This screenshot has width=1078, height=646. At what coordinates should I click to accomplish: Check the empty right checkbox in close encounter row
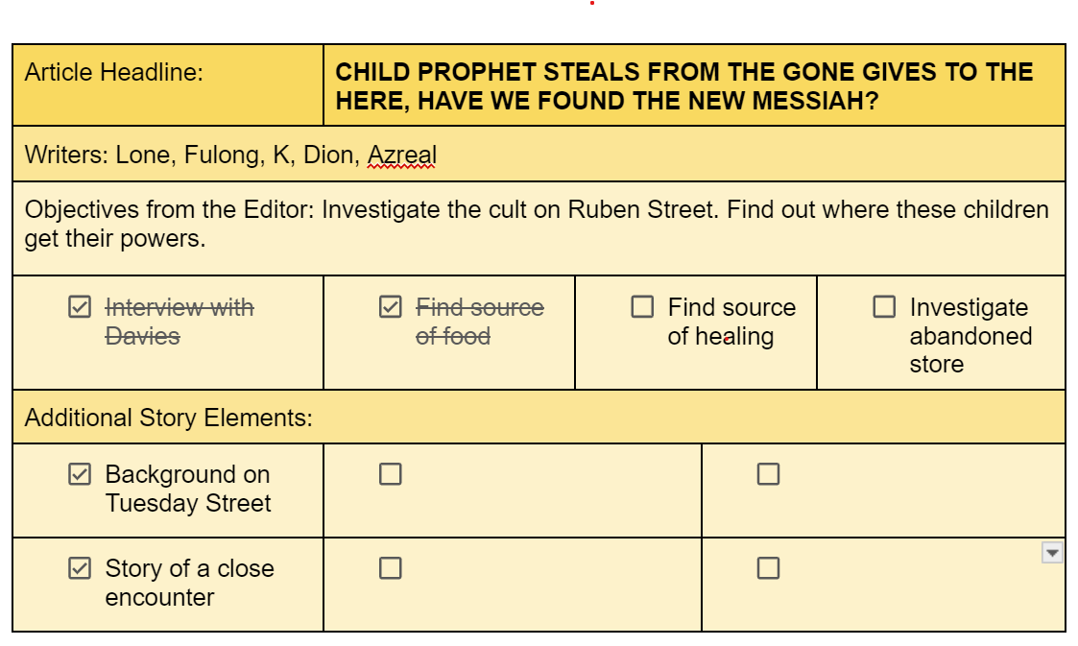coord(768,567)
